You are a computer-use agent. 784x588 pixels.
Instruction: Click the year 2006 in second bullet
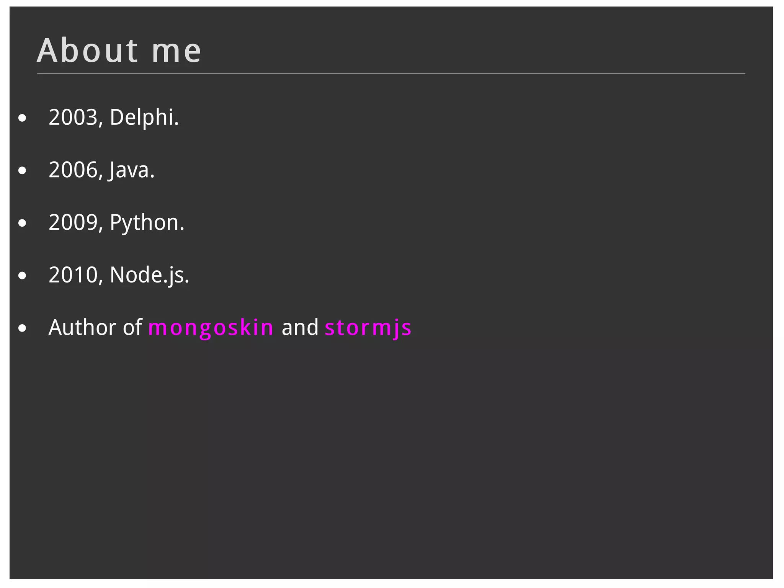tap(73, 170)
